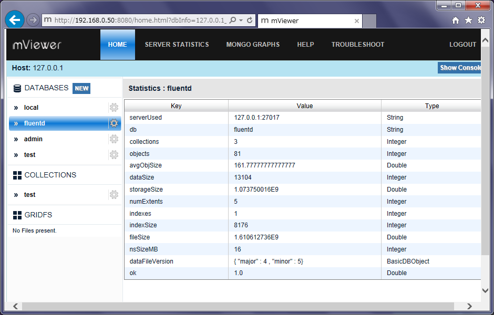Click the browser forward arrow button

[x=33, y=20]
